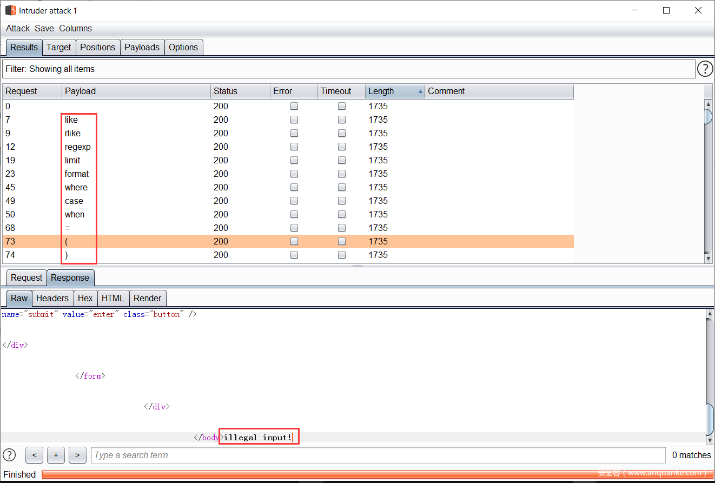Go to next search match

tap(77, 455)
